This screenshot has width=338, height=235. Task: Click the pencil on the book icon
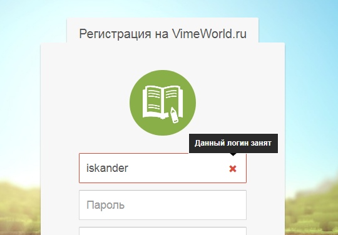(x=174, y=115)
